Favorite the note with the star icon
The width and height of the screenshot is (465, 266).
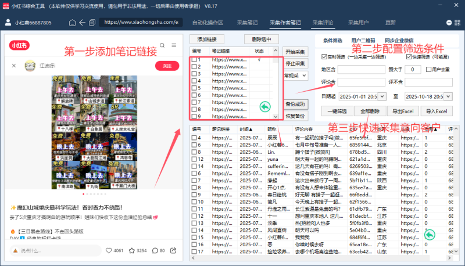[132, 250]
